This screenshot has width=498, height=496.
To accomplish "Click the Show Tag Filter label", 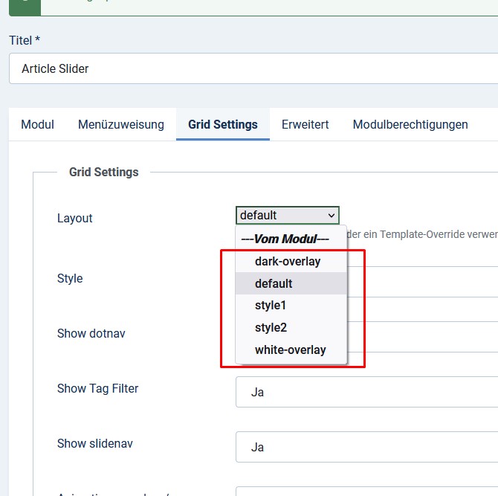I will [x=98, y=388].
